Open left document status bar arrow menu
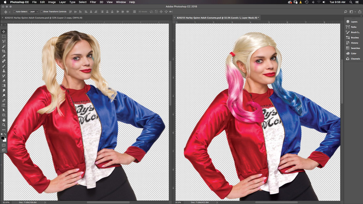Viewport: 363px width, 204px height. (x=45, y=202)
